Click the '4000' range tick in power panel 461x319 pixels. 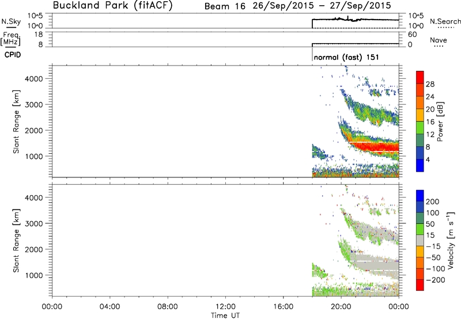coord(34,79)
